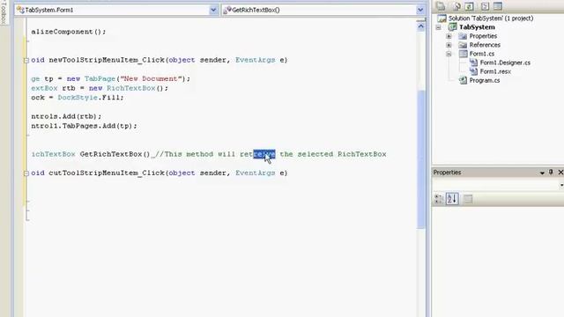Click the View Code toolbar icon
The image size is (564, 317).
click(x=485, y=6)
